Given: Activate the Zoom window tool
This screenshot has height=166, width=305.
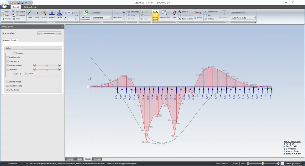Looking at the screenshot, I should [x=165, y=15].
